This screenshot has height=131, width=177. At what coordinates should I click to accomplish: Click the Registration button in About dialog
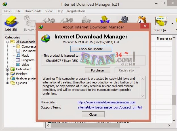point(127,70)
